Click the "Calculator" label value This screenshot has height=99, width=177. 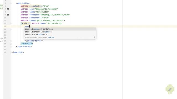click(x=43, y=12)
